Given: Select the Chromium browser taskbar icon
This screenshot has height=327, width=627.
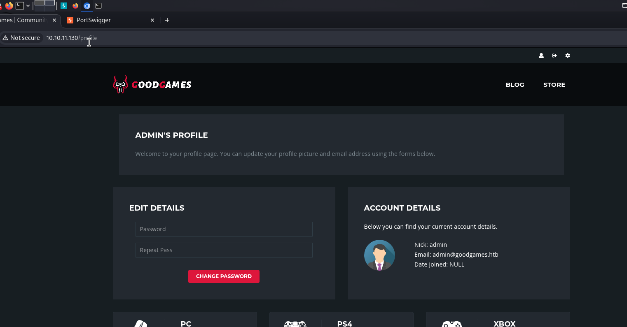Looking at the screenshot, I should point(87,6).
